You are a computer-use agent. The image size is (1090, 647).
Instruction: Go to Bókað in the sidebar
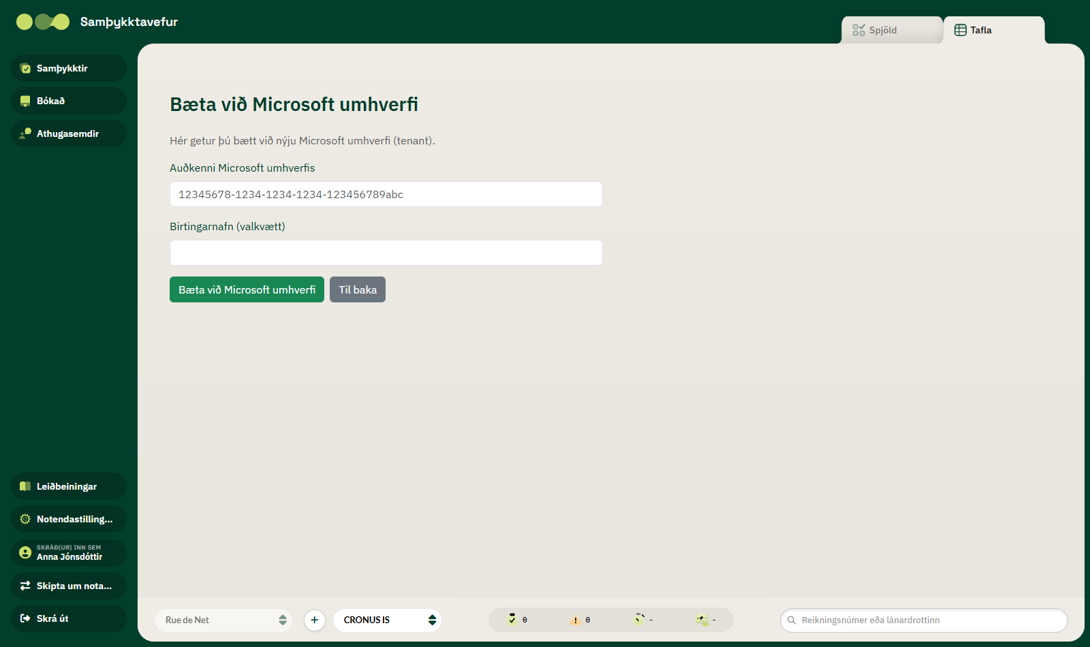pyautogui.click(x=69, y=101)
